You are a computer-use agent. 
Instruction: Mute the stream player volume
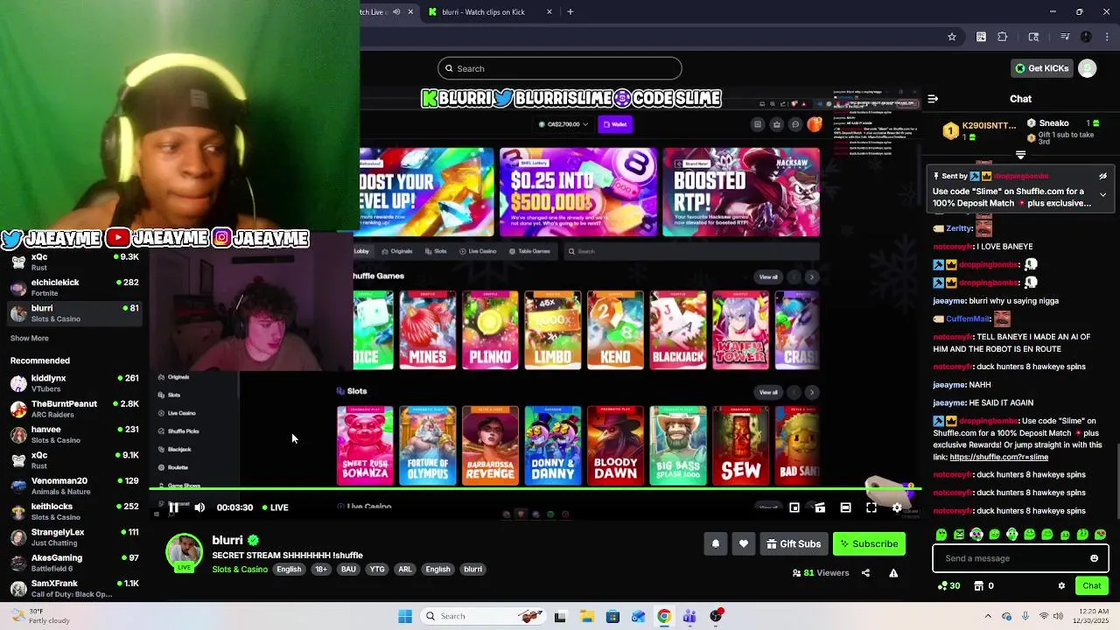199,507
